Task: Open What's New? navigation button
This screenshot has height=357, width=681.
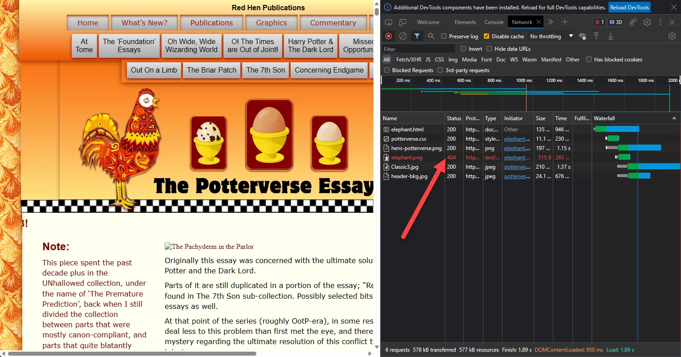Action: point(145,23)
